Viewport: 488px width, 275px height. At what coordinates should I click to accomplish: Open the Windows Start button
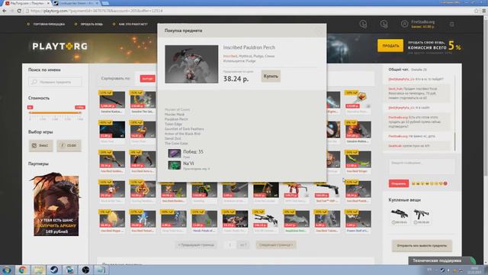point(7,270)
